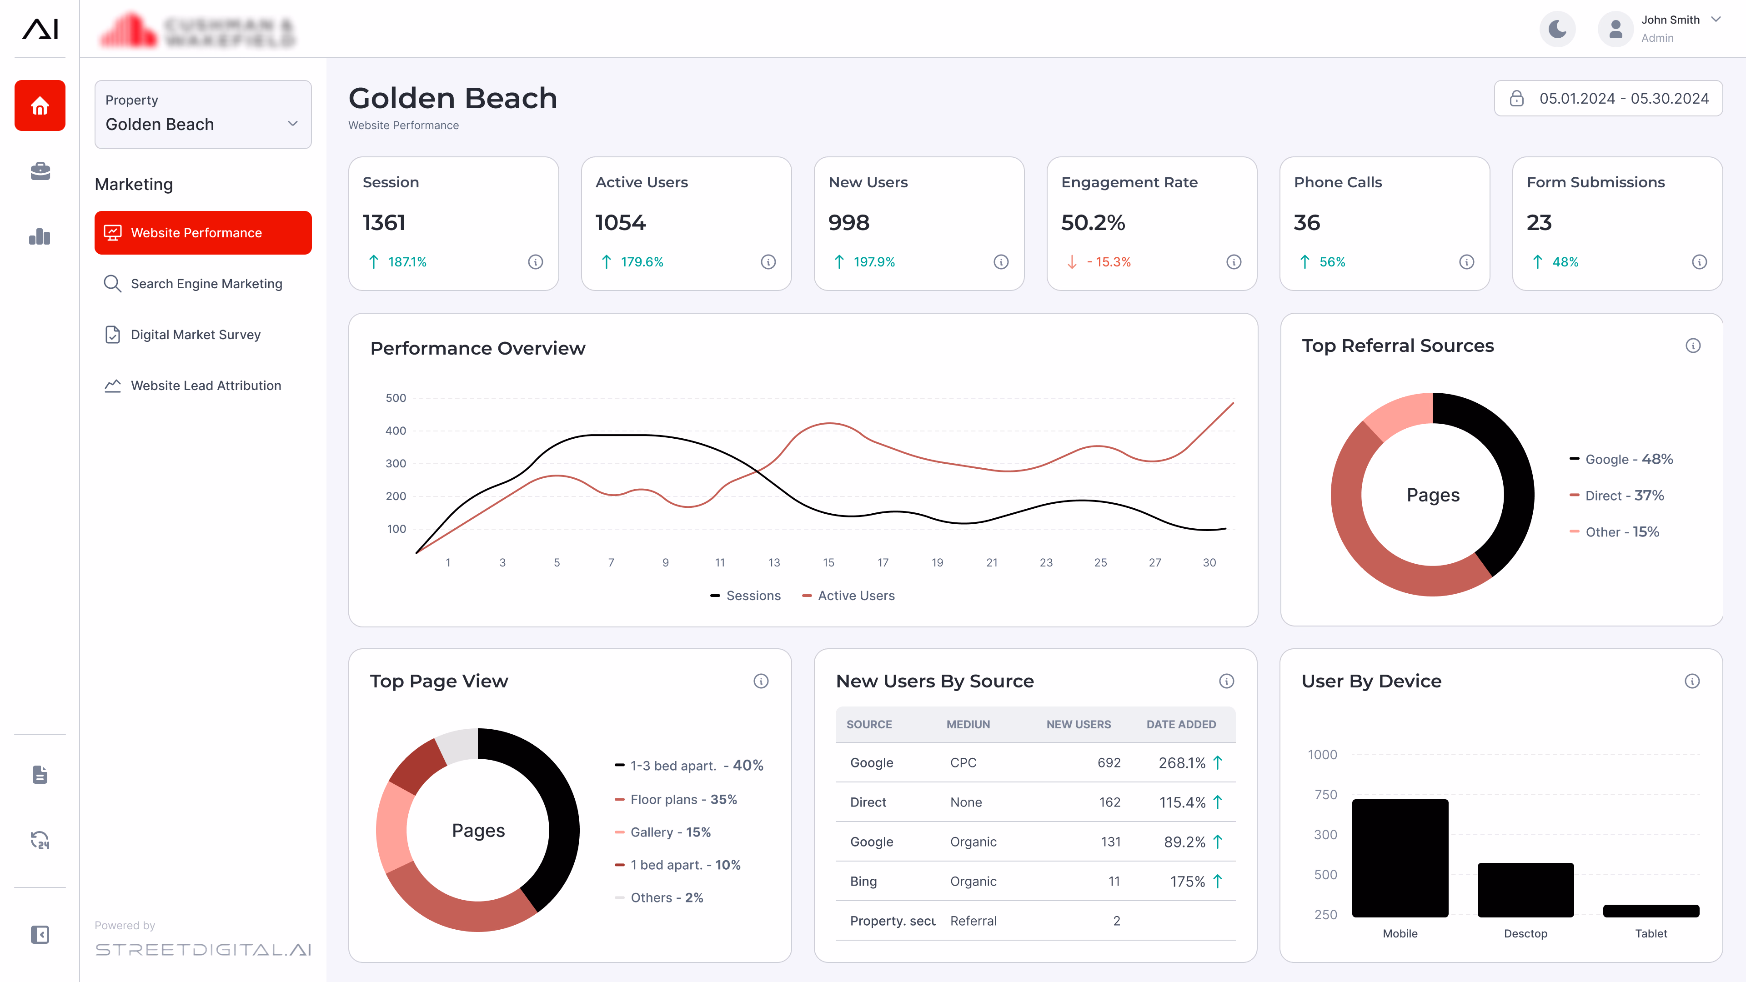Click the Mobile bar in device chart

coord(1400,858)
